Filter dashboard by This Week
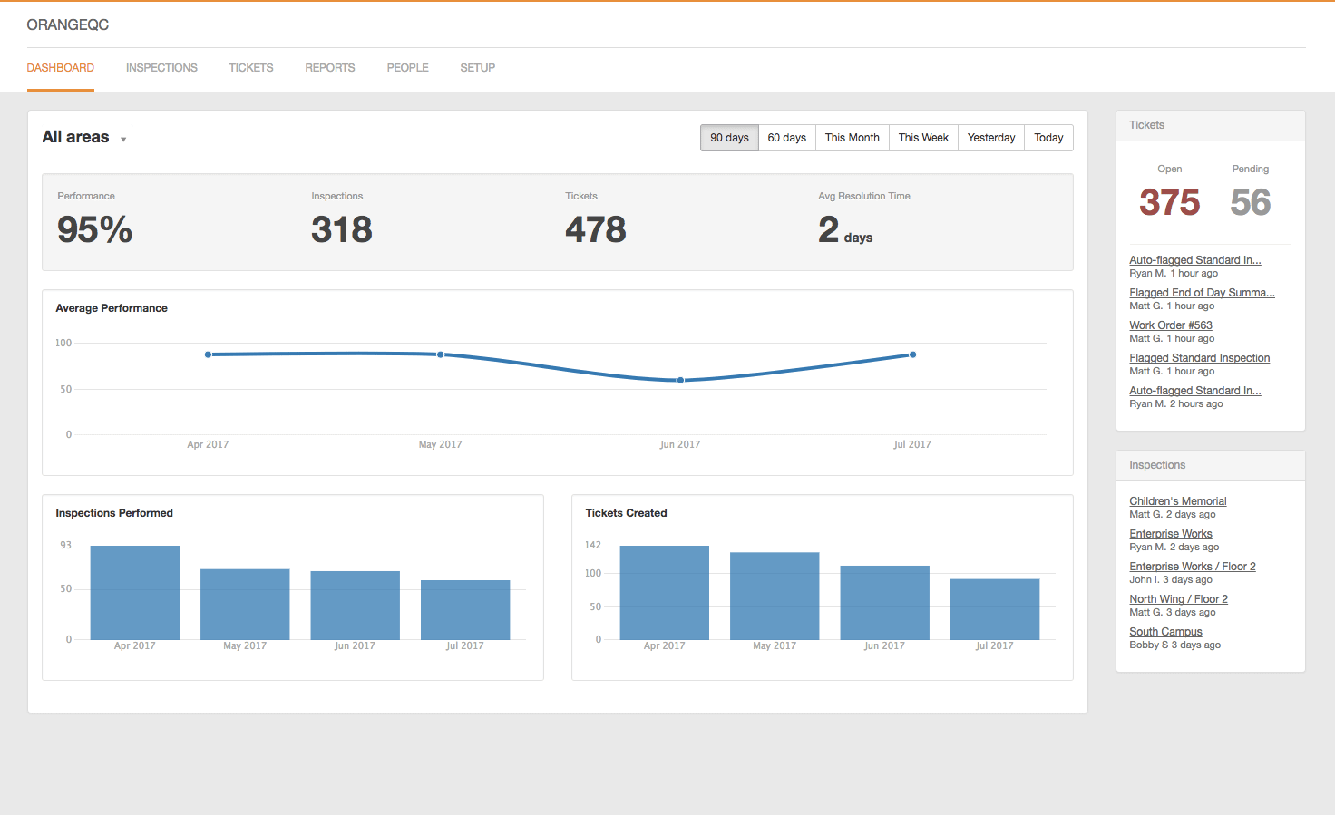The height and width of the screenshot is (815, 1335). click(x=922, y=137)
